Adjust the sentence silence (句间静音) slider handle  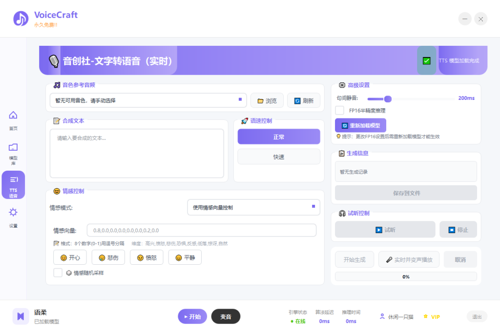click(x=388, y=99)
